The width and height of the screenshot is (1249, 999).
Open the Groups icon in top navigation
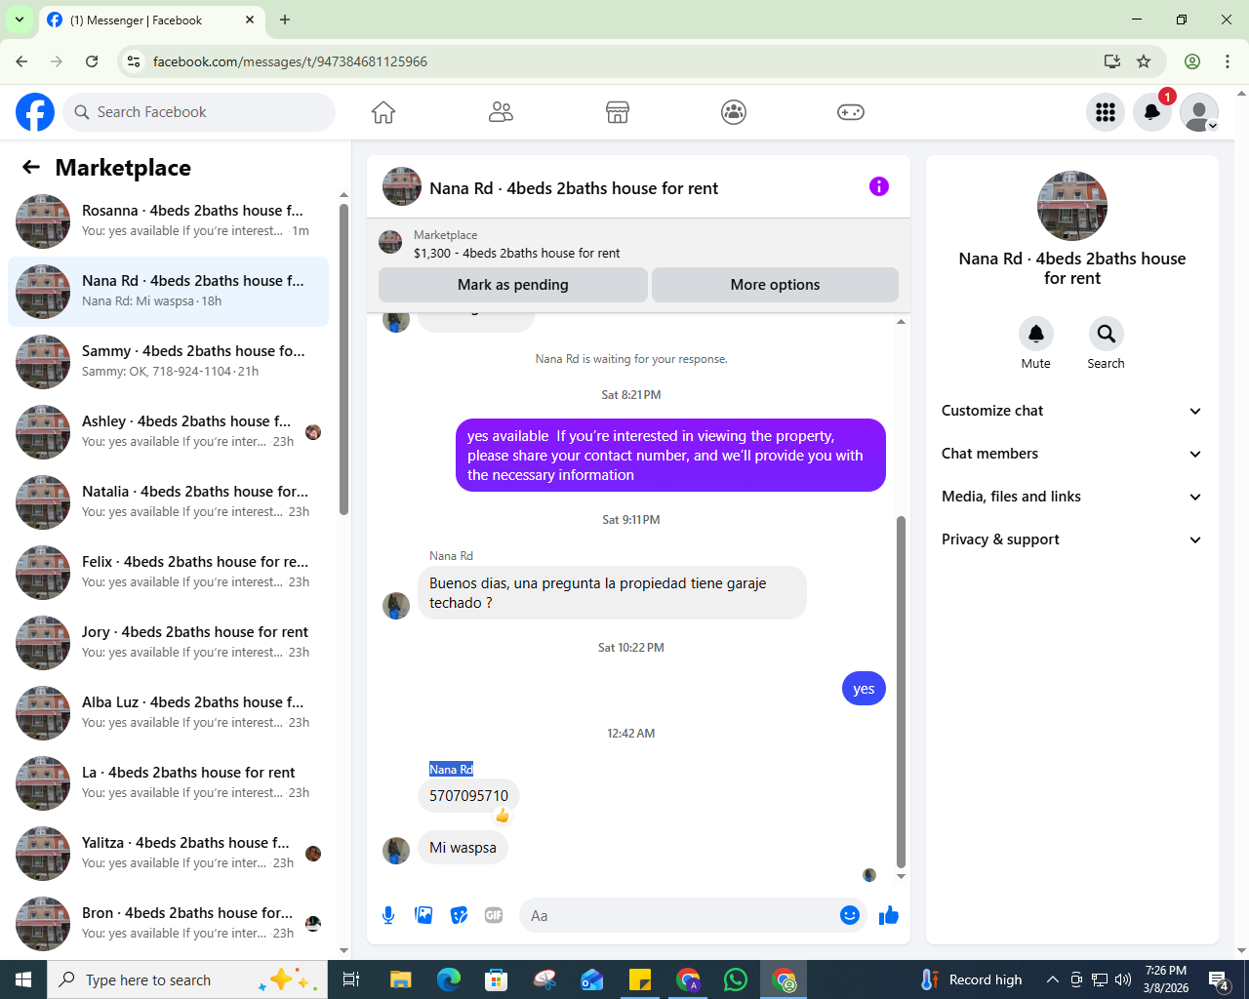click(734, 112)
